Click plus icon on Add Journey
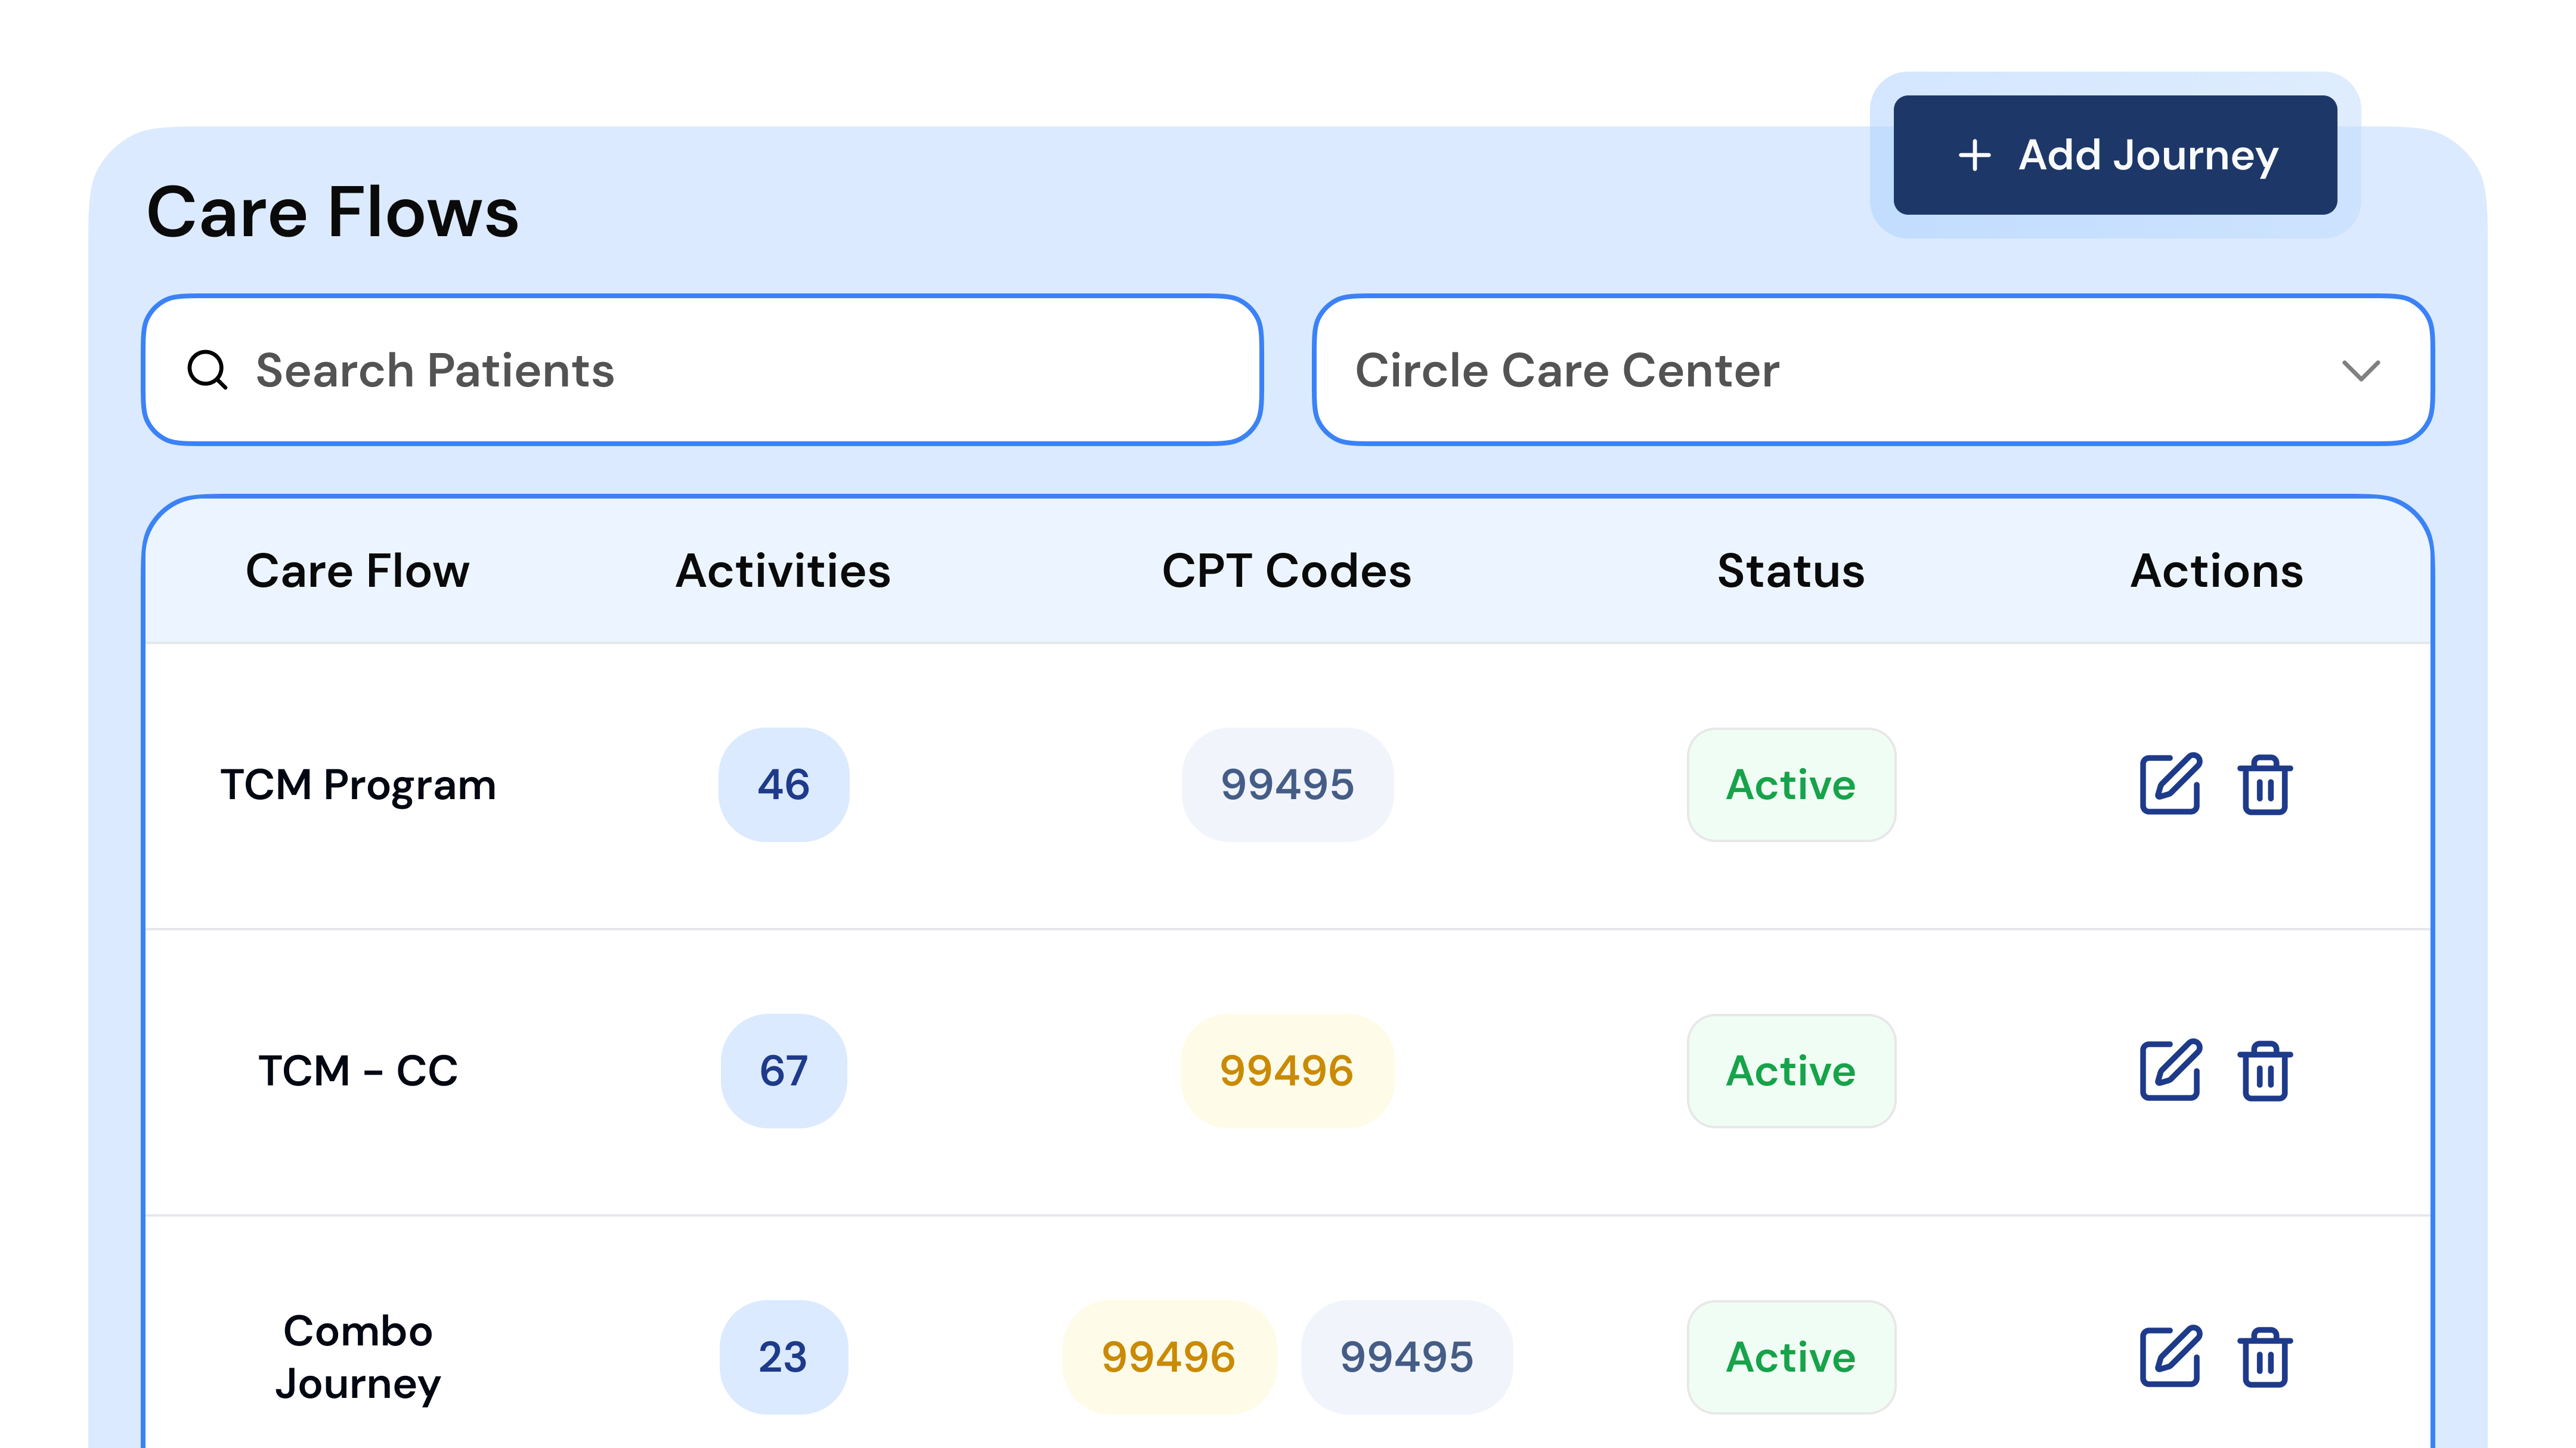 pos(1974,155)
